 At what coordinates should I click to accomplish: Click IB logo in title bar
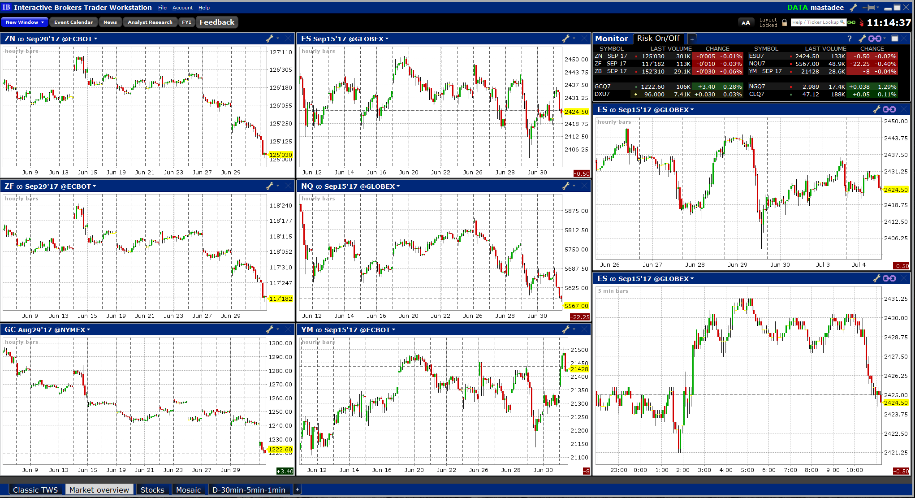click(6, 7)
